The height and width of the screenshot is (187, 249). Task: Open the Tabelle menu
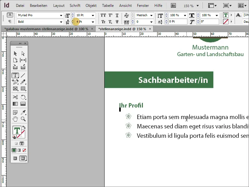(108, 6)
